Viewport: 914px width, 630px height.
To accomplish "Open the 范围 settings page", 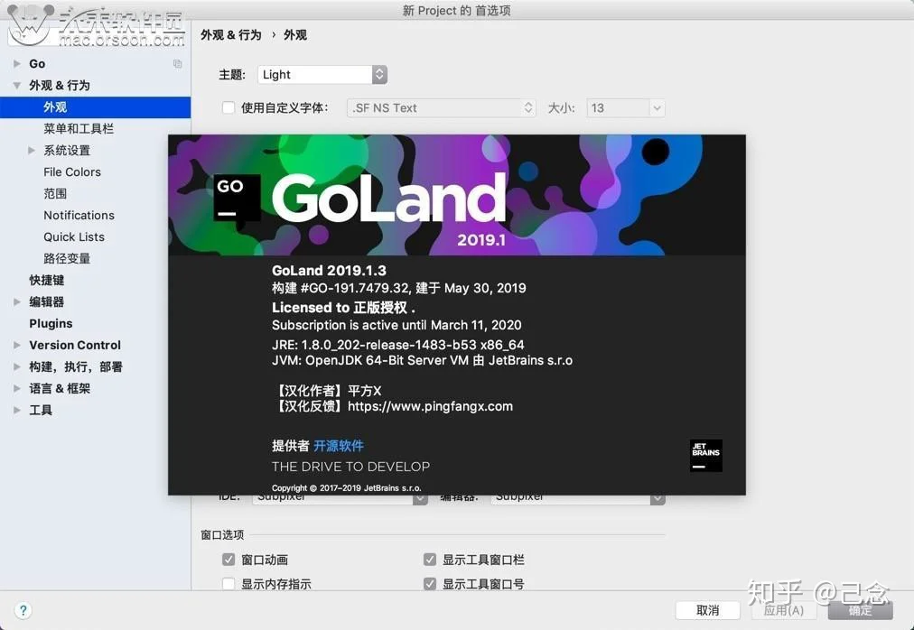I will click(55, 193).
